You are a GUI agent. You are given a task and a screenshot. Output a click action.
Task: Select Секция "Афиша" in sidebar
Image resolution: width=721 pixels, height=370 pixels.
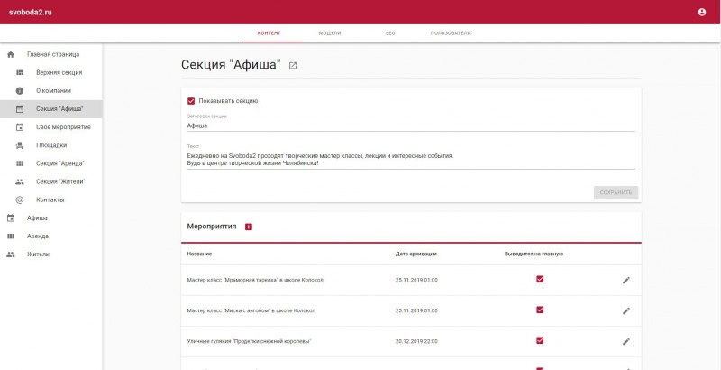(51, 109)
